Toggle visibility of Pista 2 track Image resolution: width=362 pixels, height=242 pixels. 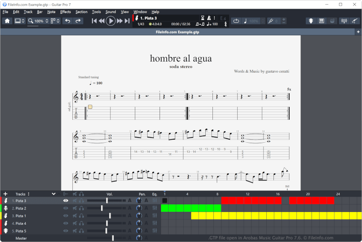click(66, 208)
